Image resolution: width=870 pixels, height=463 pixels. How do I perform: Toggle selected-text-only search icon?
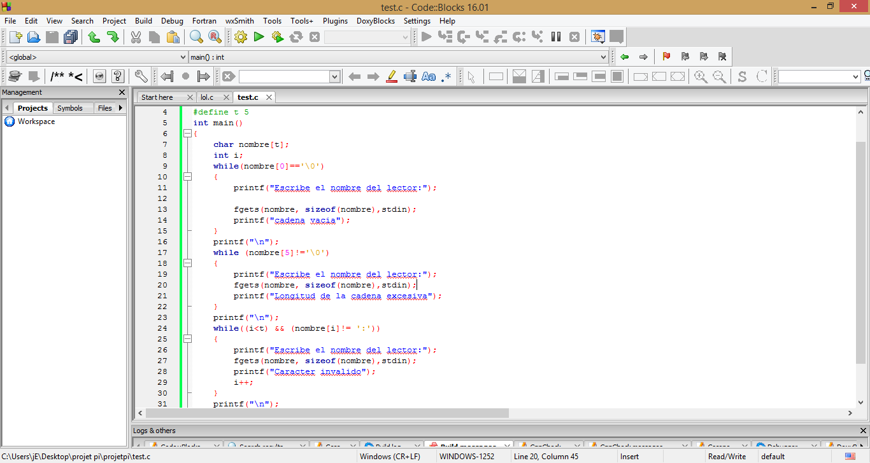(x=410, y=76)
